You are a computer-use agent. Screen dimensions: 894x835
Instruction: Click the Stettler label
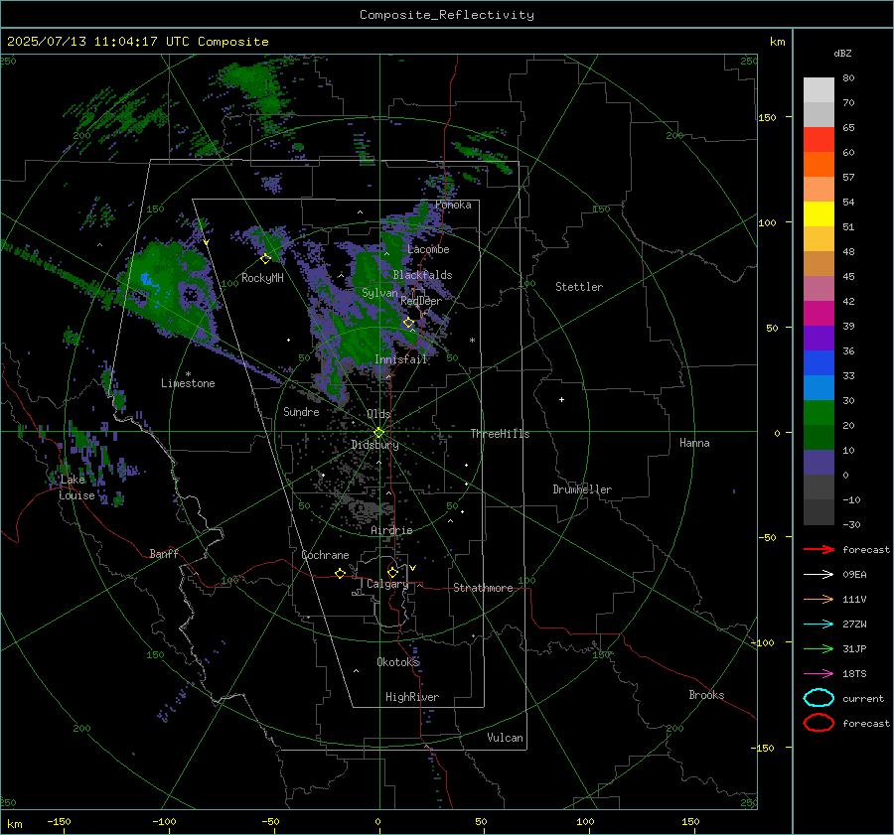(579, 287)
